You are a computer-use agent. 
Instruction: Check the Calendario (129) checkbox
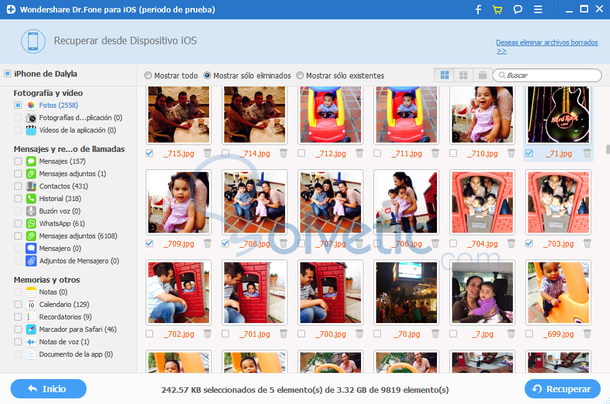pos(18,304)
